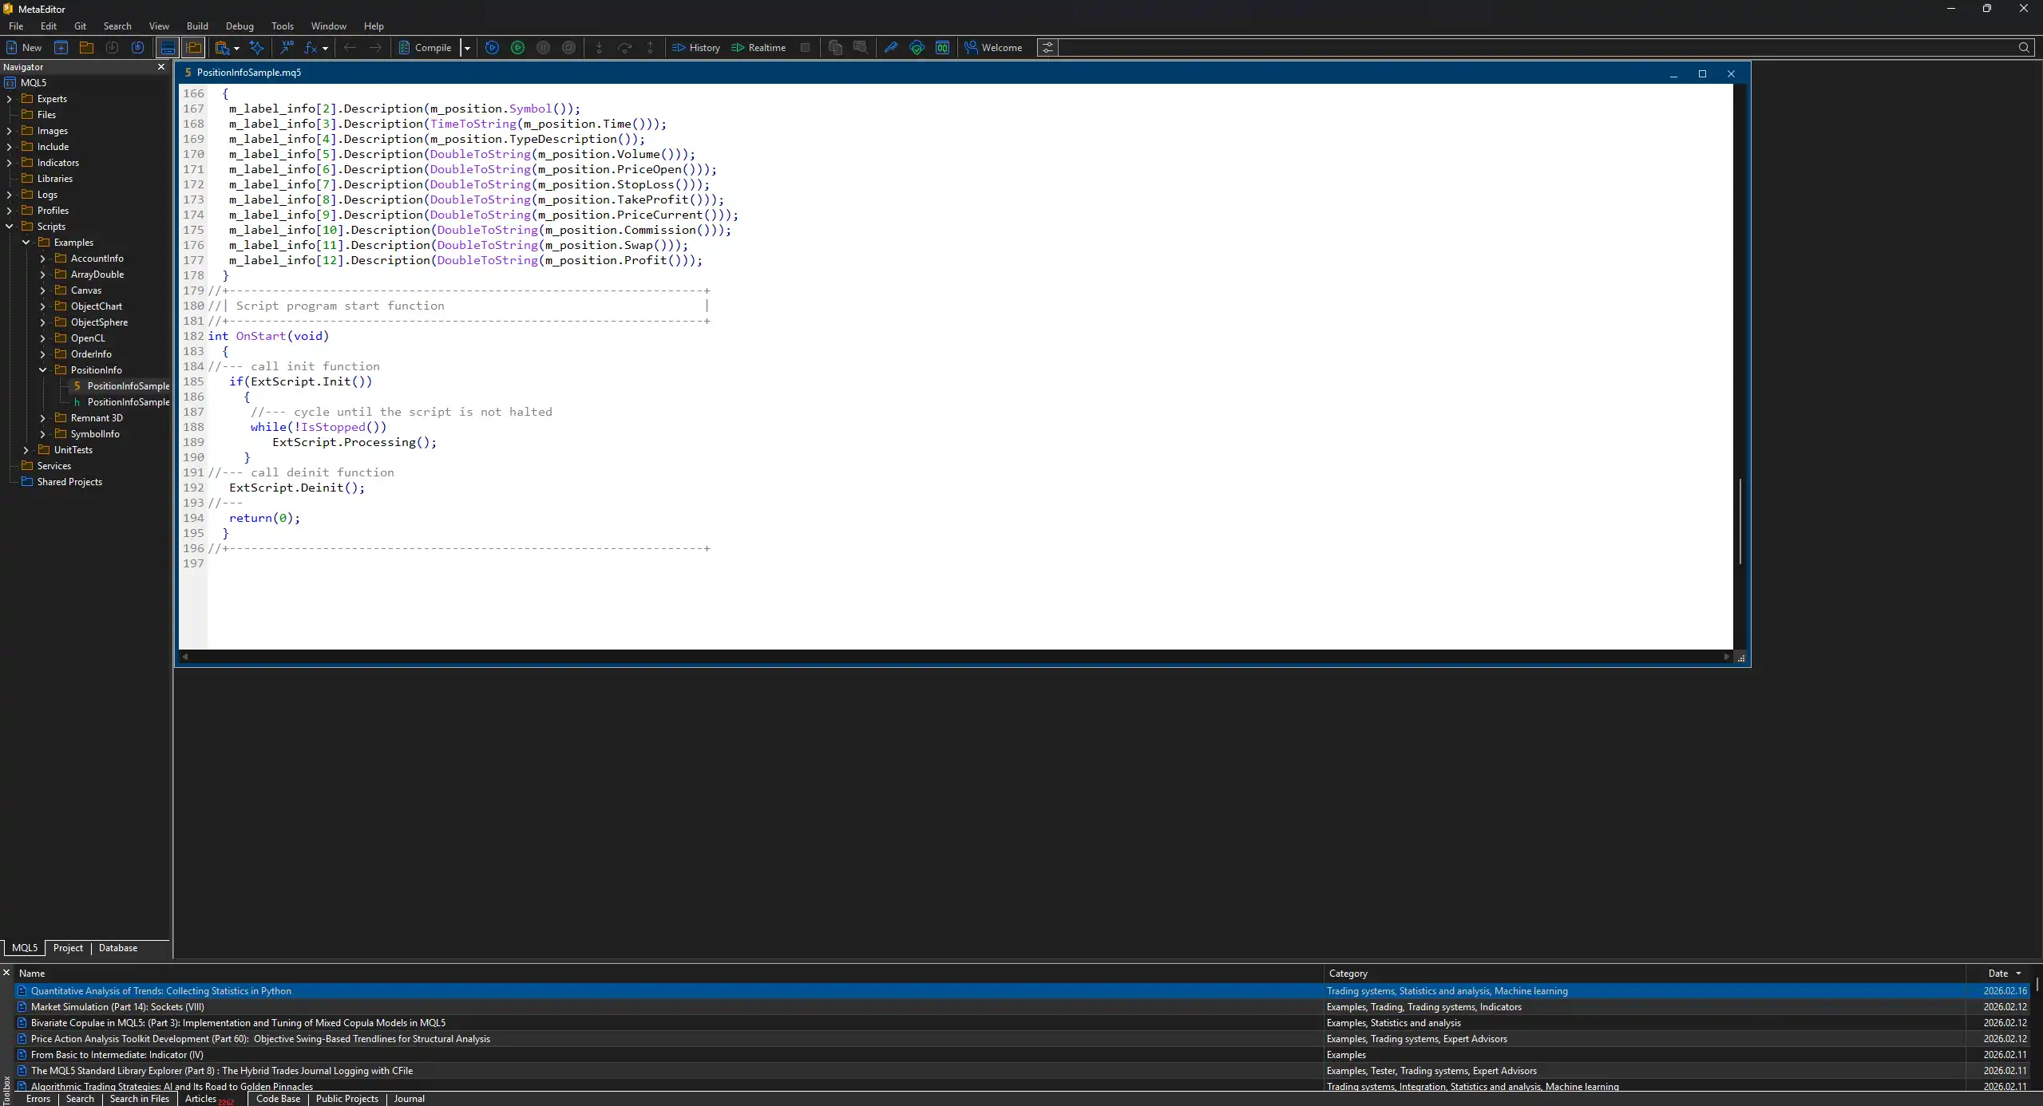Open the MQL5 Storage sync icon
2043x1106 pixels.
pyautogui.click(x=138, y=47)
